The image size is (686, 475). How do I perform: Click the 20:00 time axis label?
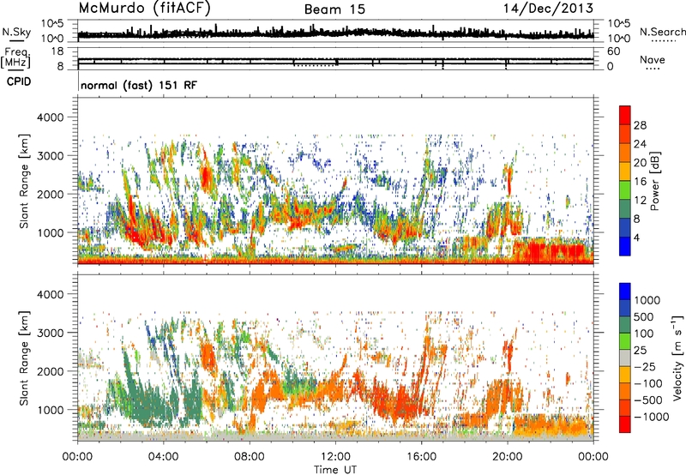point(508,457)
